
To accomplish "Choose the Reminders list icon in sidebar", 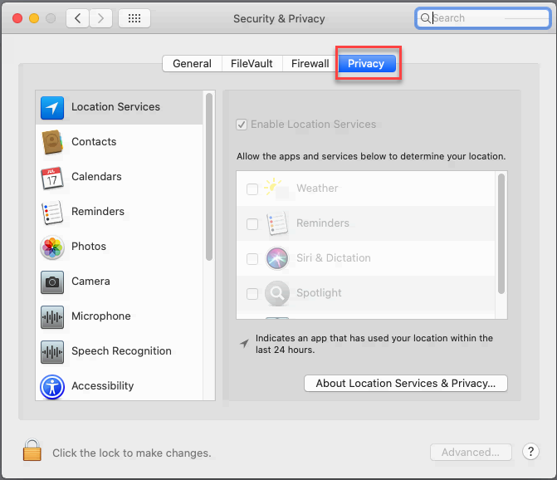I will pos(52,212).
